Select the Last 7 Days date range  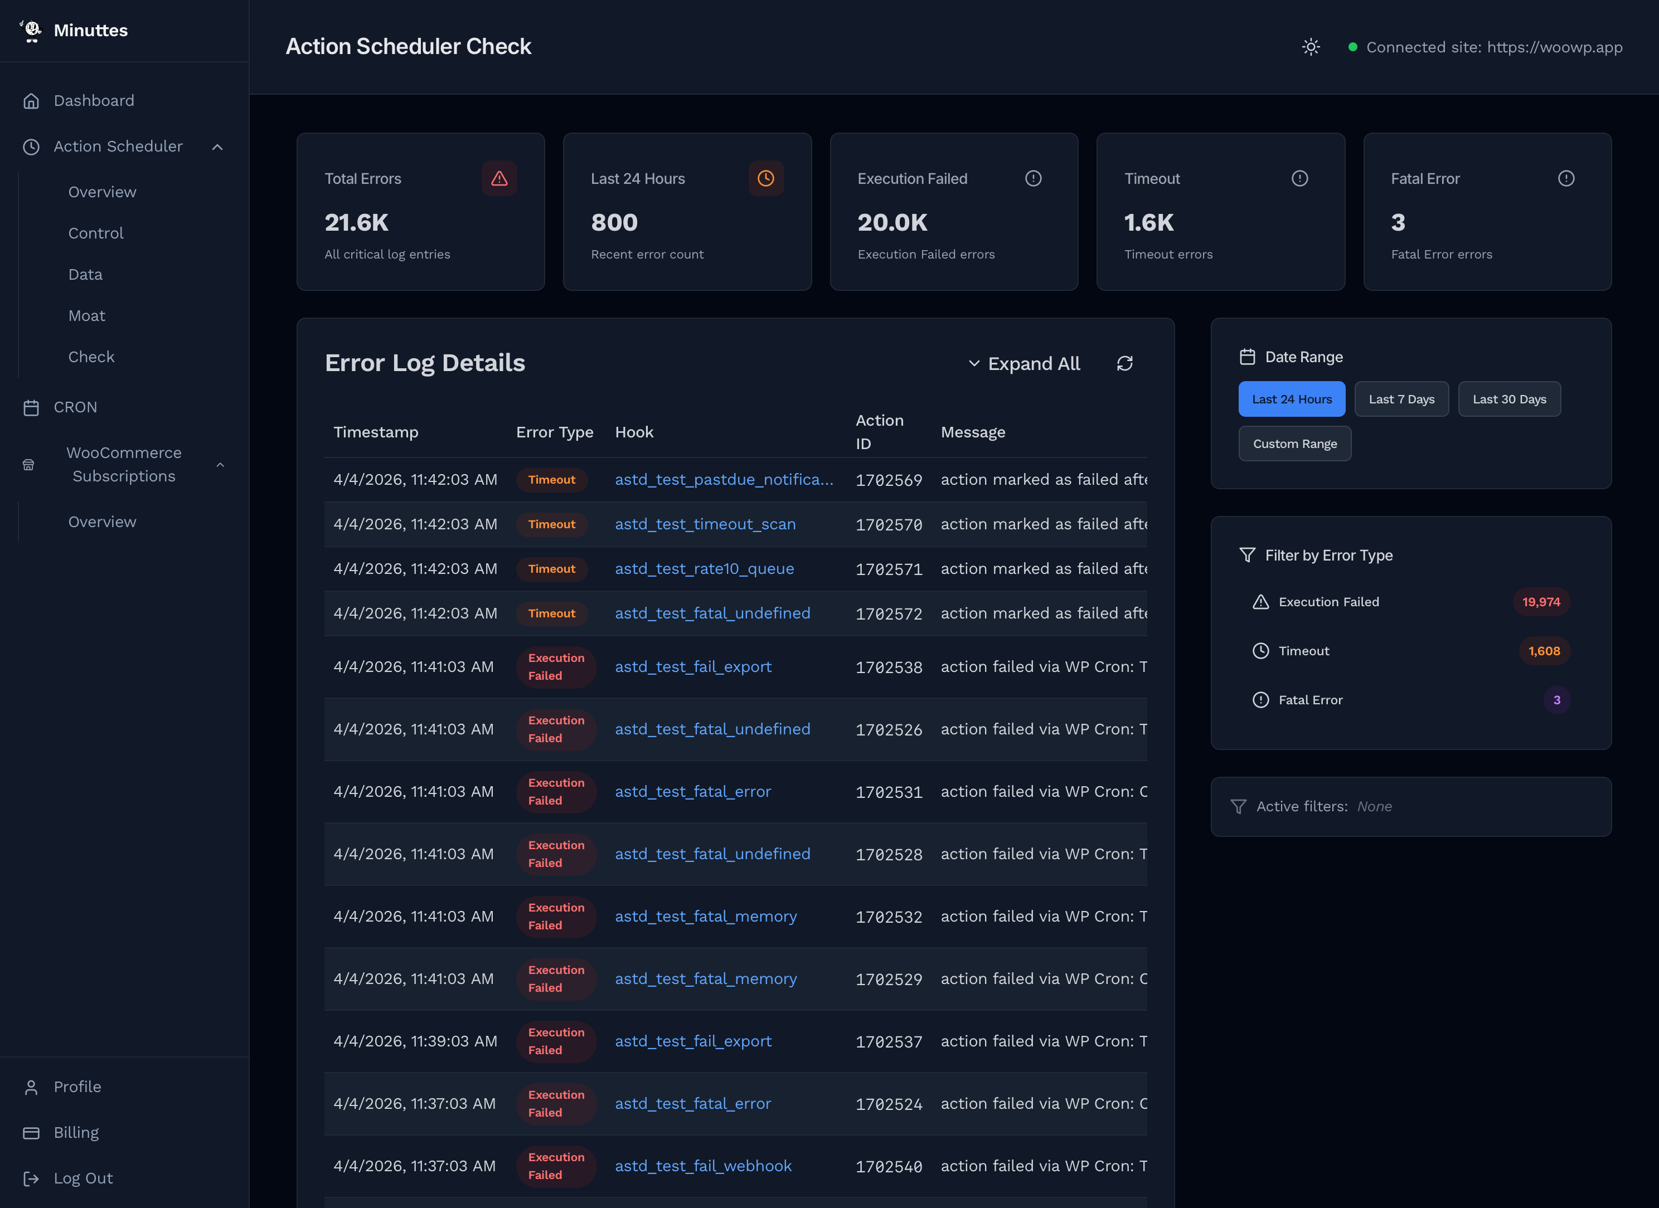coord(1401,398)
